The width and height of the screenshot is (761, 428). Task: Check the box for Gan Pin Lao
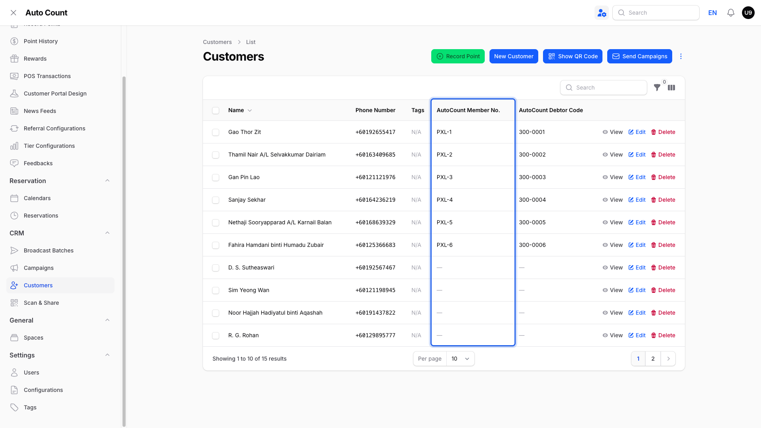(x=216, y=178)
